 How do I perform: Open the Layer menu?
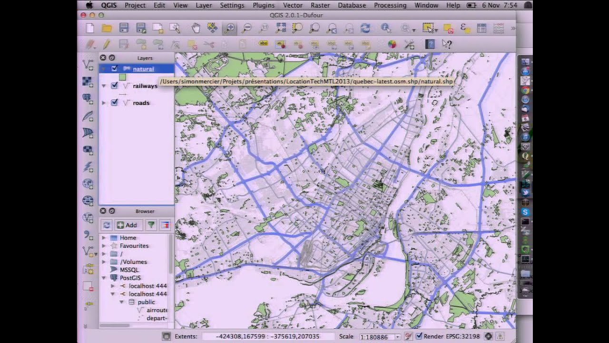(x=204, y=5)
